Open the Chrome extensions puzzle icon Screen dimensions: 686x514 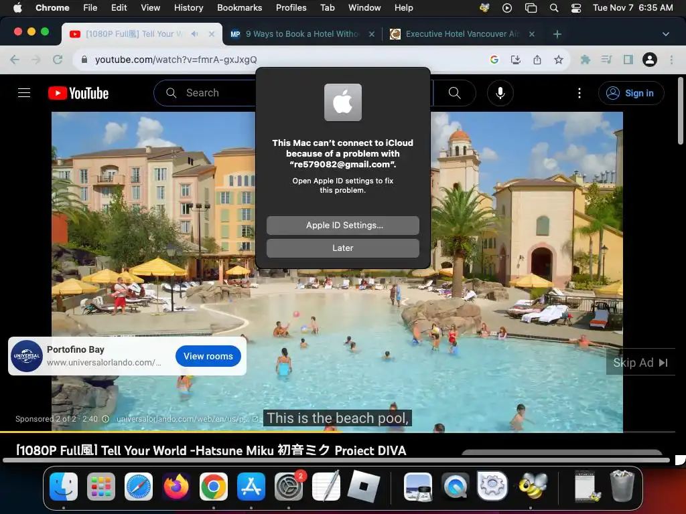click(x=585, y=60)
